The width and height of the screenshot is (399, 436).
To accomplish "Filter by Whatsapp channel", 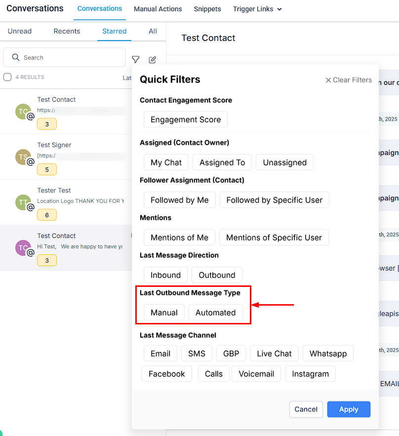I will [328, 354].
